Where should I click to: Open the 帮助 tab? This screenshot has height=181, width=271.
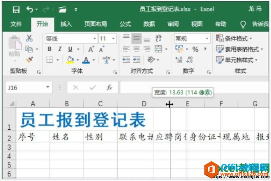(221, 24)
